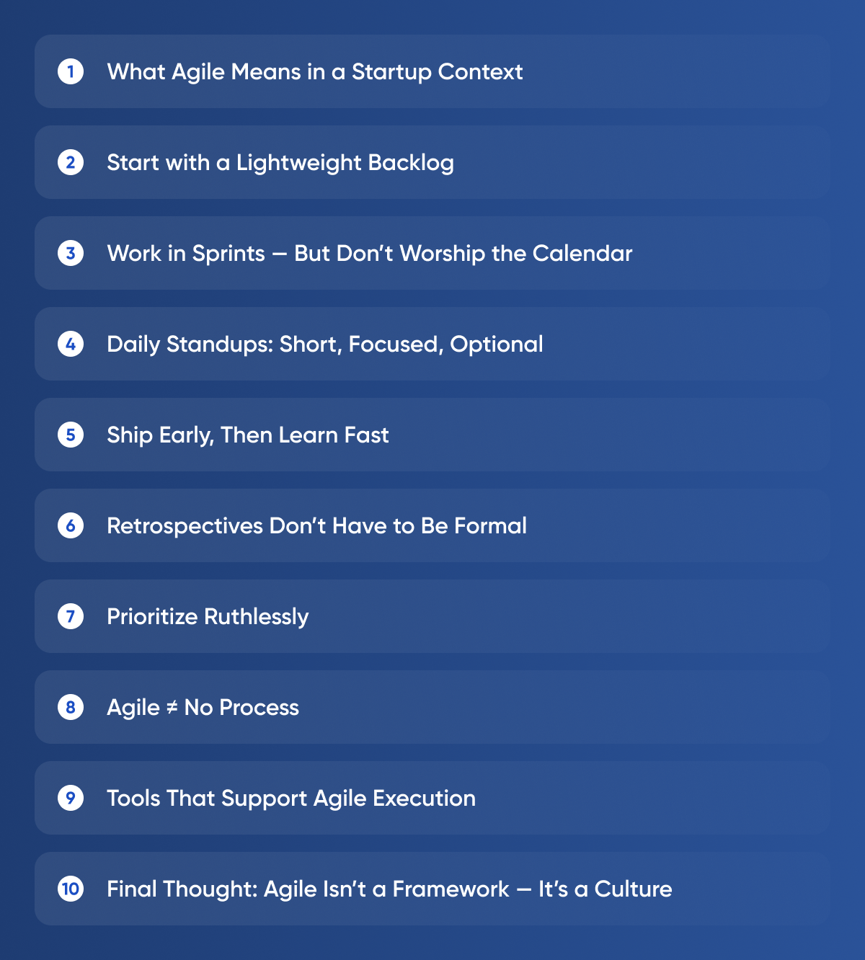The image size is (865, 960).
Task: Open 'Retrospectives Don't Have to Be Formal'
Action: 316,526
